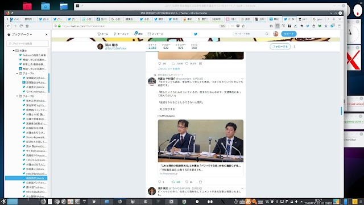Click green extension icon in Firefox toolbar

(320, 26)
